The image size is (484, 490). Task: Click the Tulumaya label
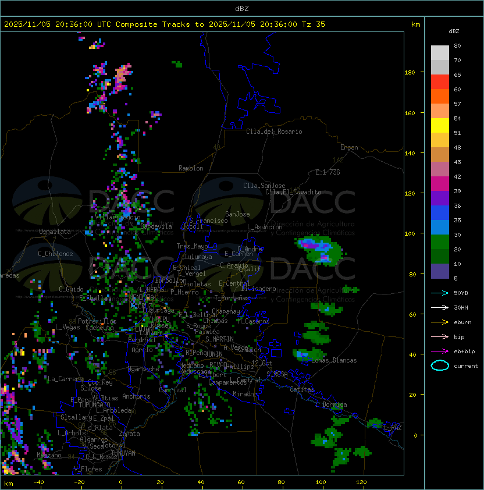coord(198,257)
